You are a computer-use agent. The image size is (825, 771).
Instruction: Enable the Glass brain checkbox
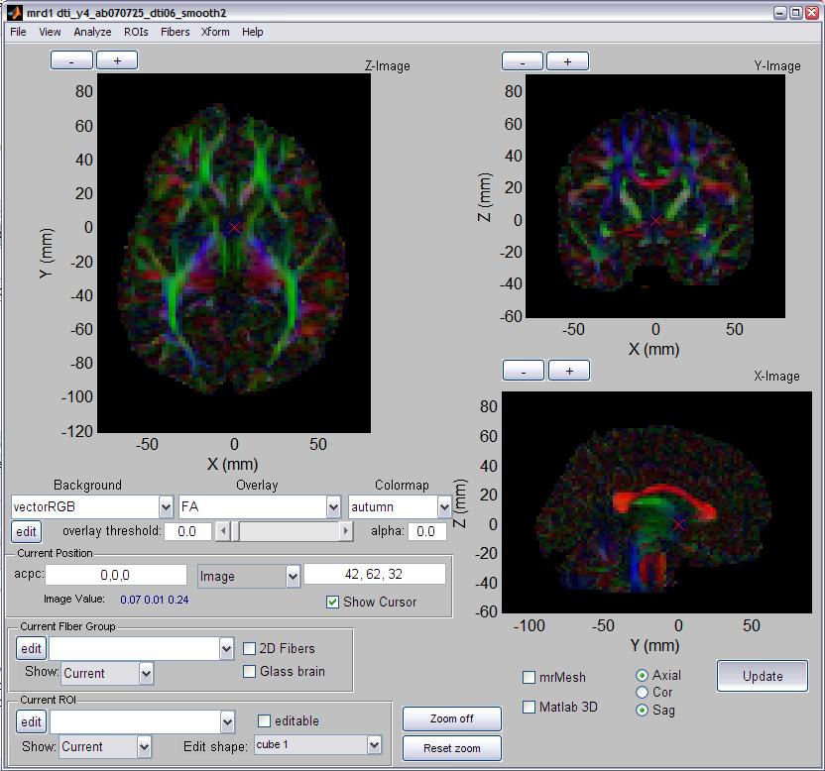[x=250, y=671]
